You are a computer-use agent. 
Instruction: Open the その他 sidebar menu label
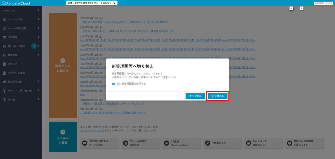11,99
